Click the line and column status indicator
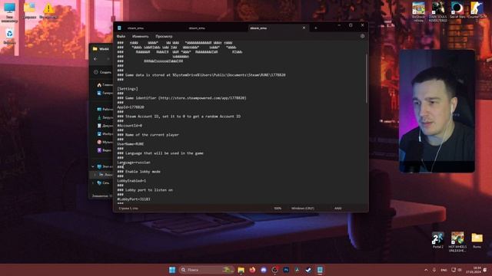492x276 pixels. [x=128, y=208]
